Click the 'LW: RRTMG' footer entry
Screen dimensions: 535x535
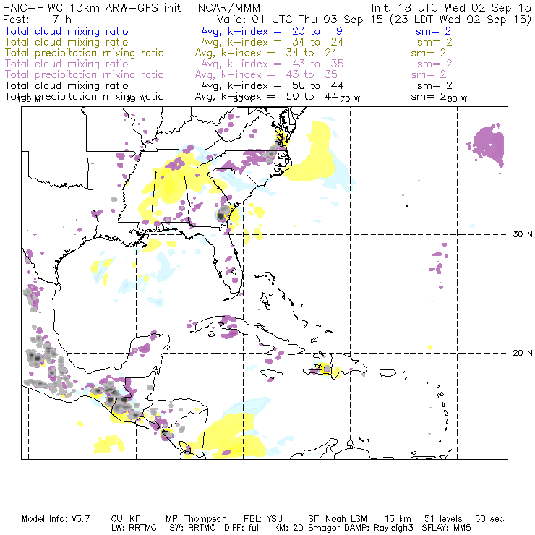pos(134,528)
